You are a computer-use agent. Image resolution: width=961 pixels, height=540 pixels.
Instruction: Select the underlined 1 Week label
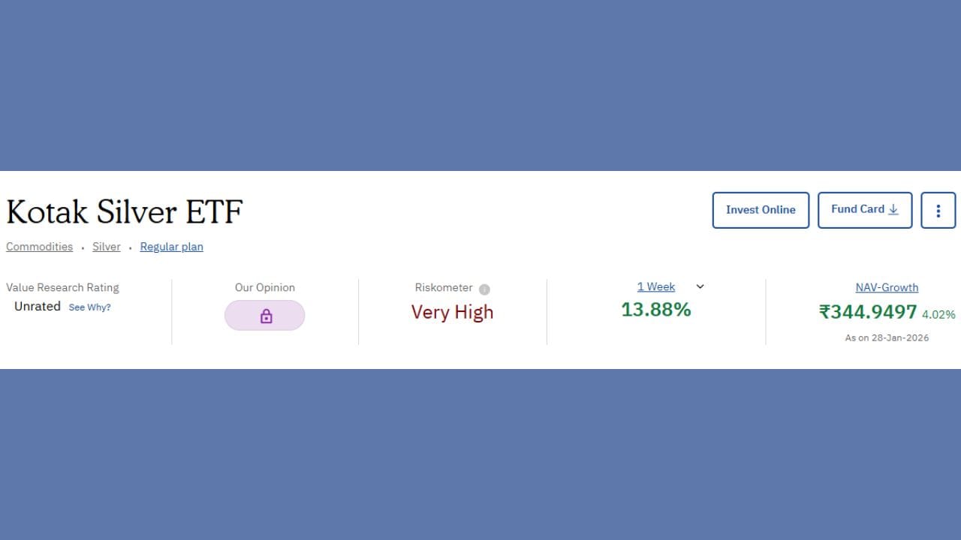pyautogui.click(x=655, y=286)
